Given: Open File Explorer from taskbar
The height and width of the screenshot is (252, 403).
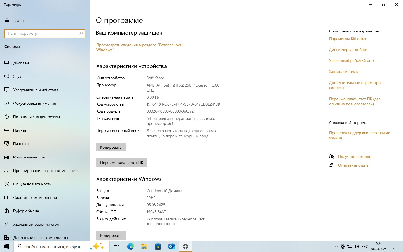Looking at the screenshot, I should tap(144, 246).
